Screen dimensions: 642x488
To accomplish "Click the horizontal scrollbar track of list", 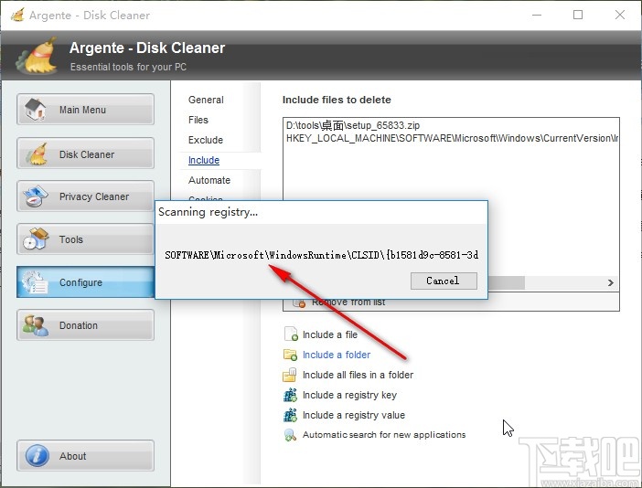I will (563, 282).
